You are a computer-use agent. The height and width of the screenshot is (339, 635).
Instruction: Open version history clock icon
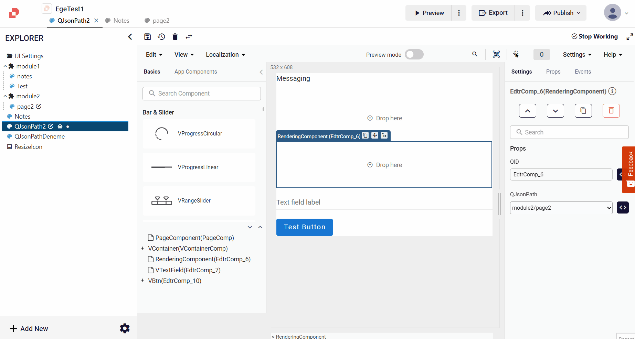161,37
